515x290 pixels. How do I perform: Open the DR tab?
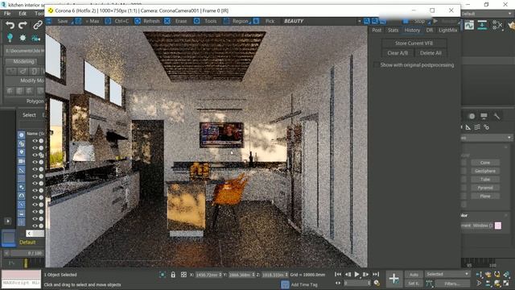point(429,30)
